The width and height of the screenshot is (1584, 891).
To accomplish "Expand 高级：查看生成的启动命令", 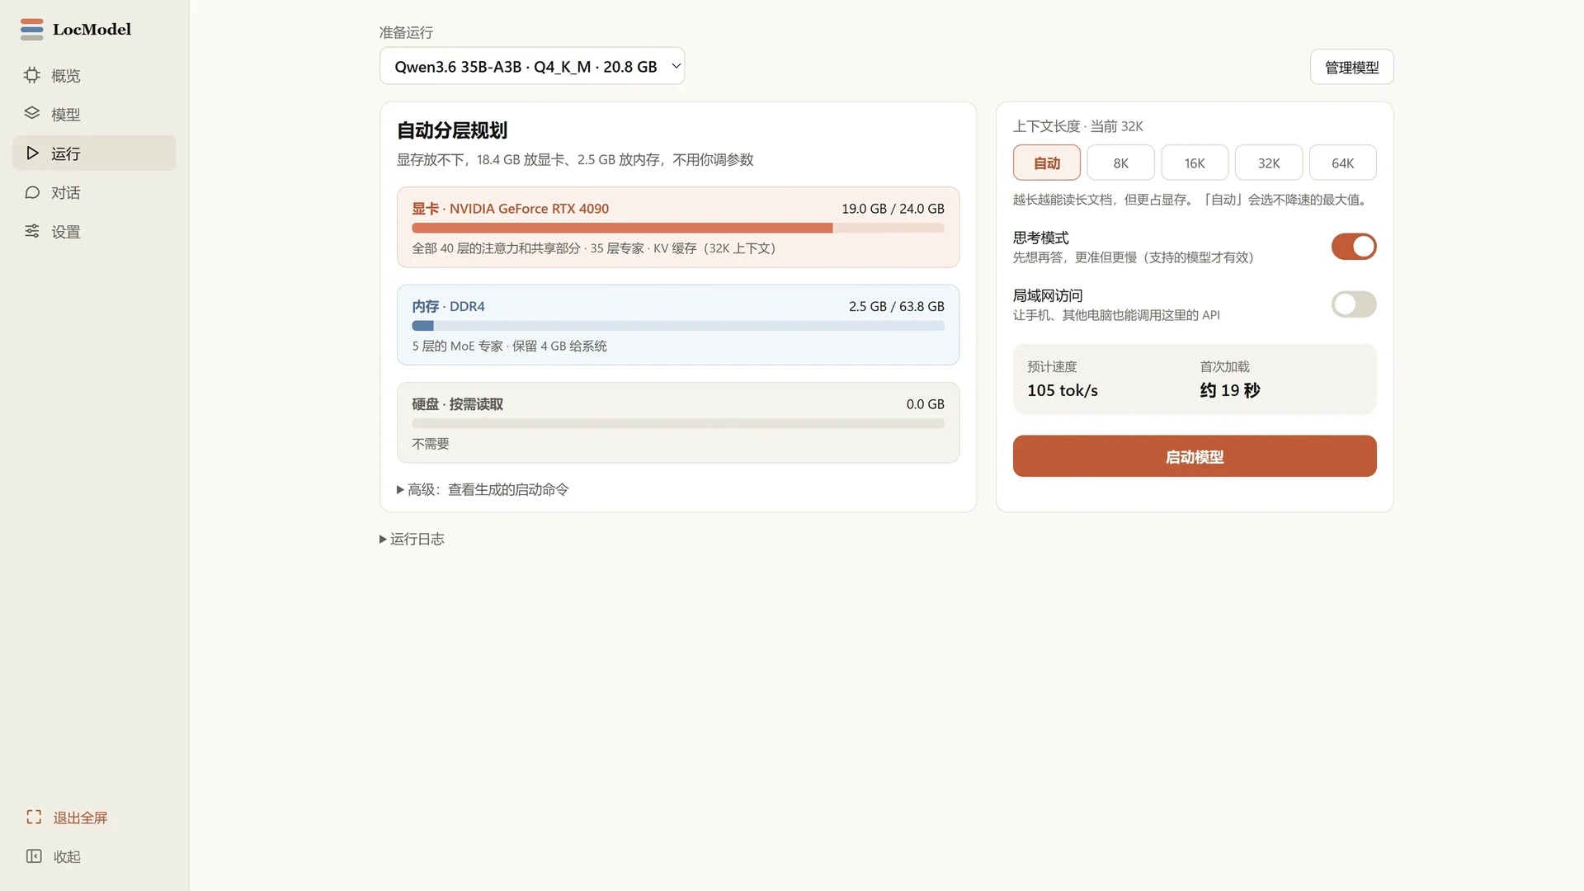I will pos(483,490).
